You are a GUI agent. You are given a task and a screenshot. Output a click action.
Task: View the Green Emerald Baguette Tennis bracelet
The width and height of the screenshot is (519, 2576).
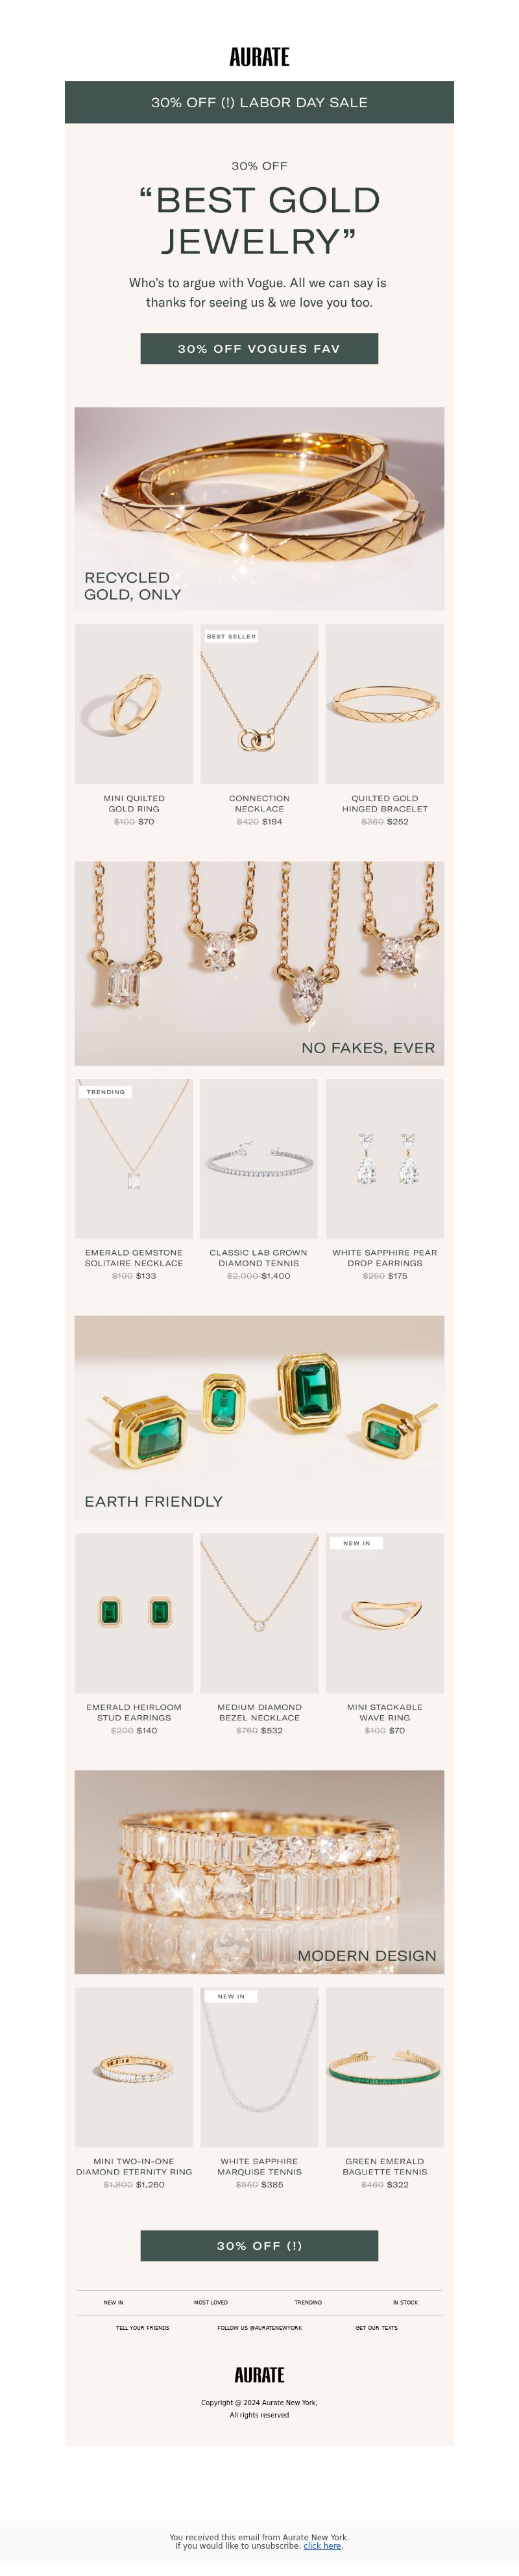[x=385, y=2066]
